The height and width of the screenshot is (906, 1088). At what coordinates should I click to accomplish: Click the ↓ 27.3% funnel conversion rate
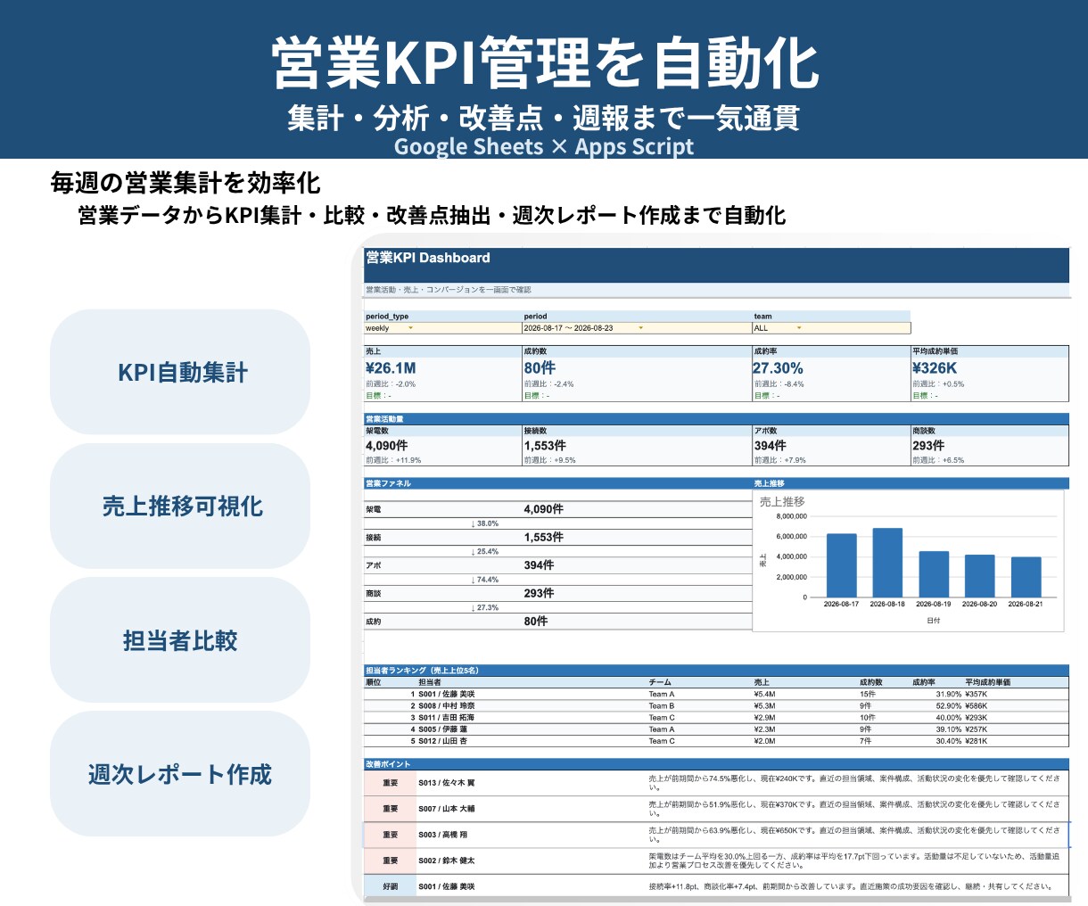point(485,607)
